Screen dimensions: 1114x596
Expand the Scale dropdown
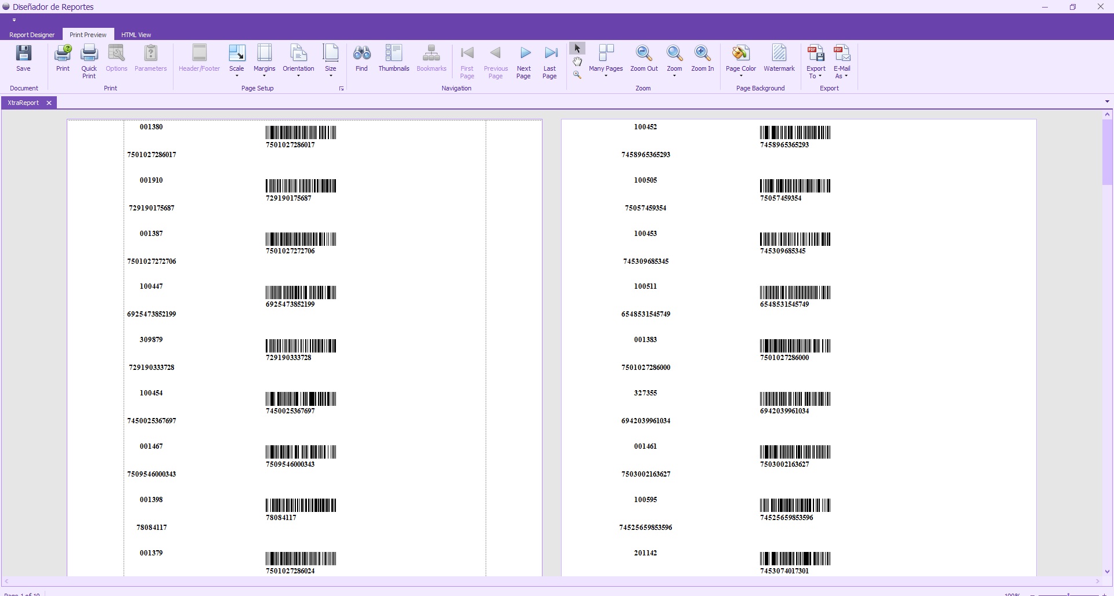[x=237, y=76]
